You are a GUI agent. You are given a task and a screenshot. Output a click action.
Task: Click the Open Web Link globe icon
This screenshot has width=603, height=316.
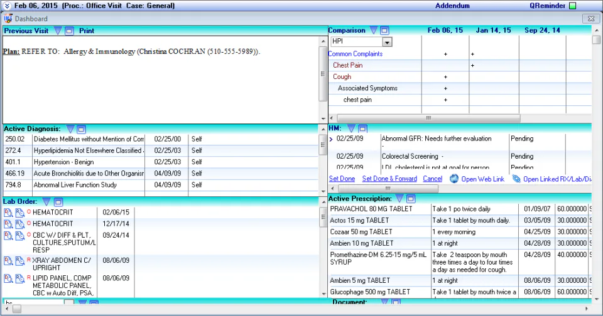454,179
